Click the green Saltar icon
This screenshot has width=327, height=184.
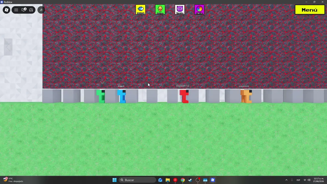160,10
